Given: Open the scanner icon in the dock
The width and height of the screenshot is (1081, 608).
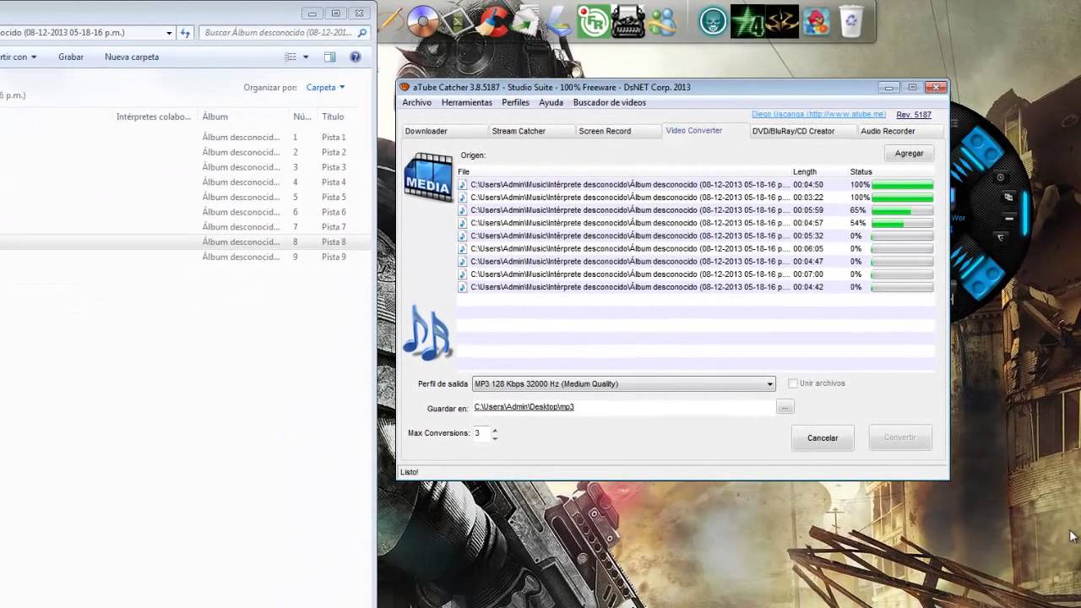Looking at the screenshot, I should click(x=558, y=21).
